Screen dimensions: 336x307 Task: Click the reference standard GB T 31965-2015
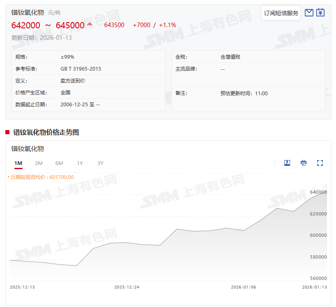pyautogui.click(x=81, y=69)
